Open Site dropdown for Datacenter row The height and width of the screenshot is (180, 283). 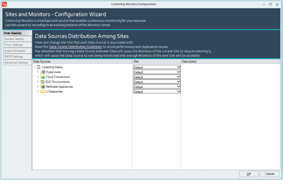point(157,92)
